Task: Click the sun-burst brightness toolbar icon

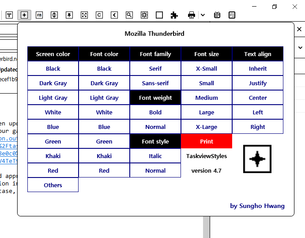Action: tap(144, 15)
